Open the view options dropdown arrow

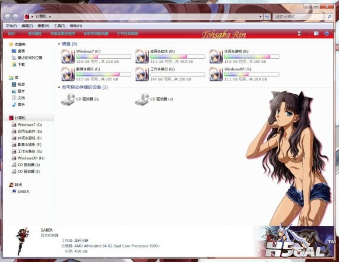coord(306,33)
